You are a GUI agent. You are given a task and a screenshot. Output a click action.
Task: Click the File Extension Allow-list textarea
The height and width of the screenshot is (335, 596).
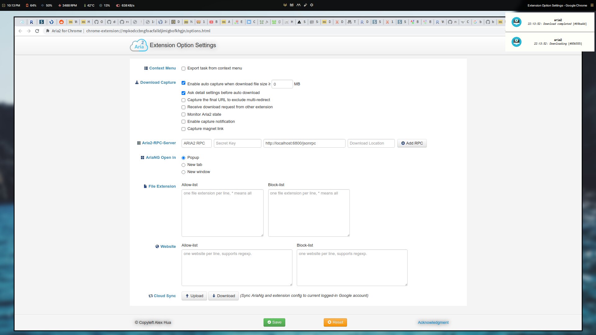pyautogui.click(x=223, y=213)
